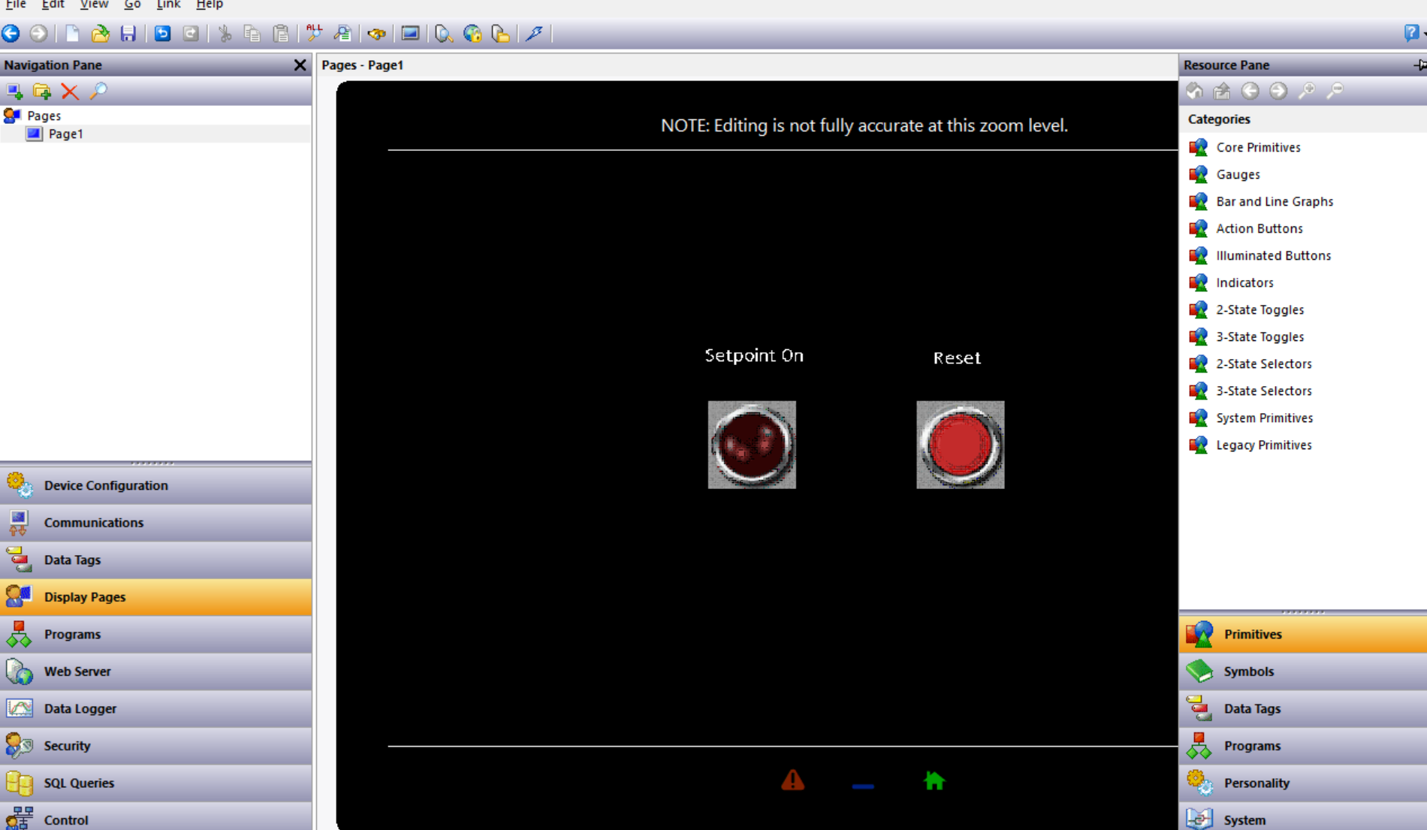
Task: Pin the Resource Pane with the pushpin
Action: pyautogui.click(x=1419, y=65)
